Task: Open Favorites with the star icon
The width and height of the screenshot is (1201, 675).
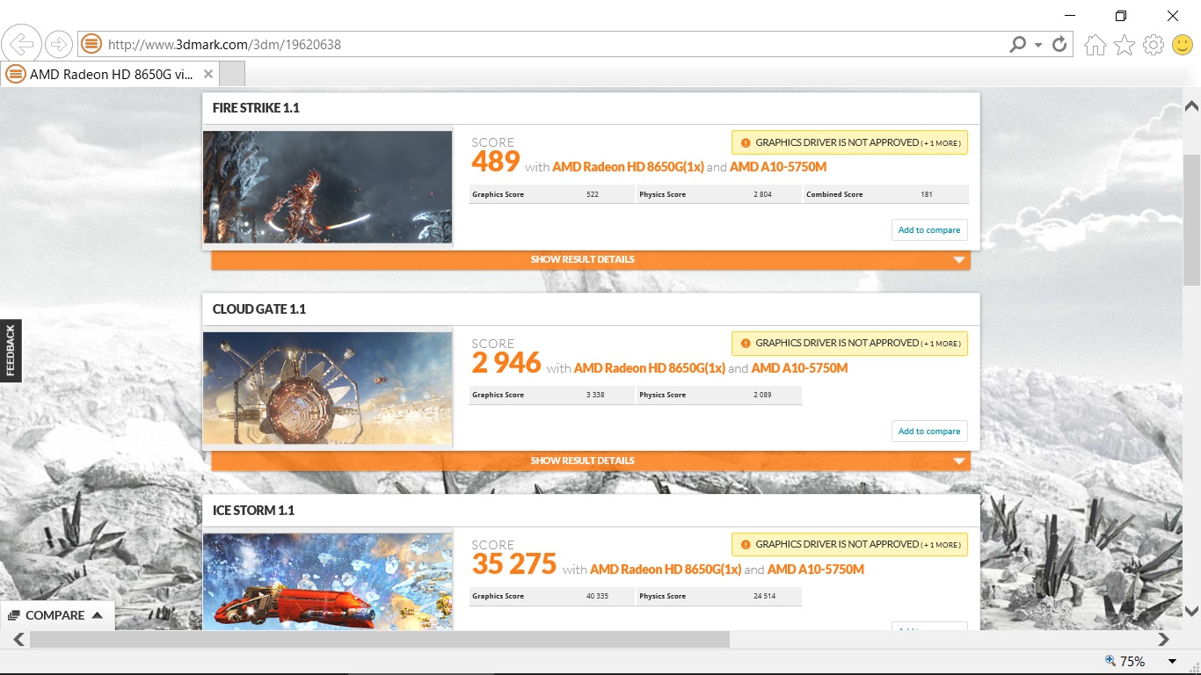Action: 1125,45
